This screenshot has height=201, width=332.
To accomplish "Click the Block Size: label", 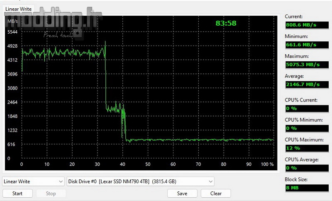I will coord(296,179).
